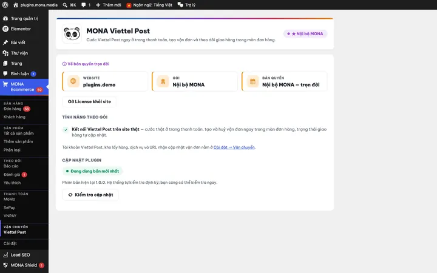Click the Trang quản trị dashboard icon
Screen dimensions: 437x273
[x=5, y=18]
